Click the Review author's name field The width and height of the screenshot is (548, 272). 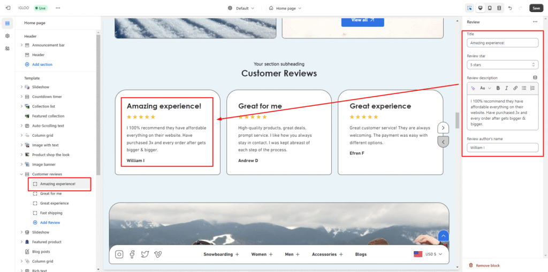point(503,147)
